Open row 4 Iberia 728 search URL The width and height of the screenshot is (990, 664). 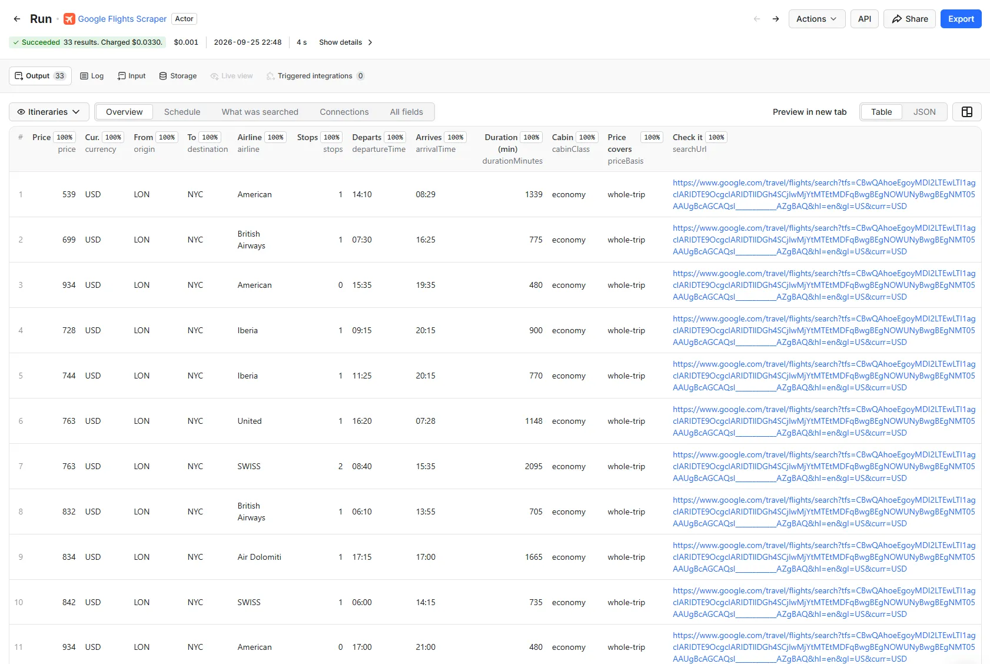click(x=824, y=330)
